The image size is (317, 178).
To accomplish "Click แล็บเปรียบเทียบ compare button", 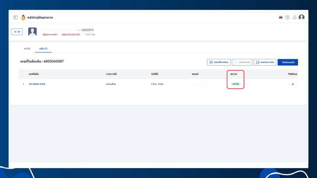I will pyautogui.click(x=219, y=62).
